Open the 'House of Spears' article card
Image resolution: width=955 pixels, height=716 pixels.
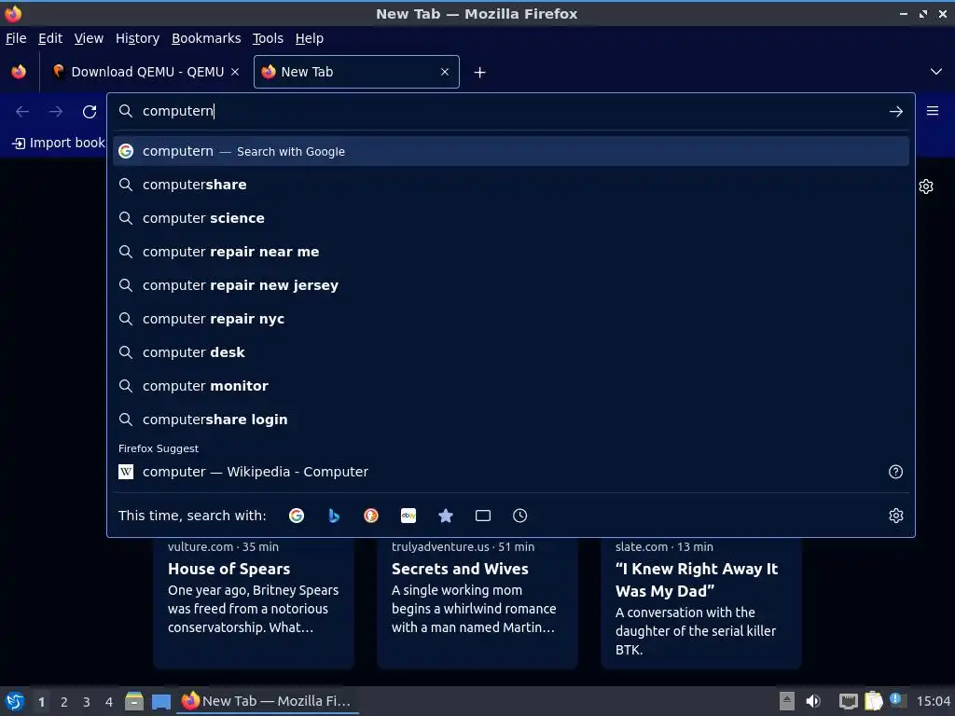tap(254, 603)
